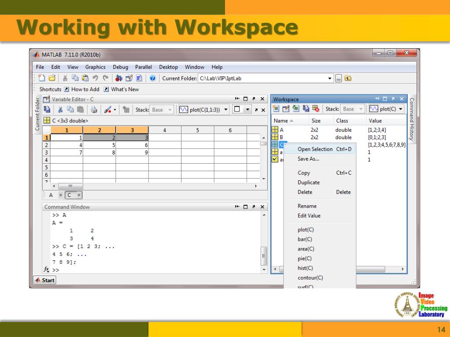Open the Debug menu

point(120,67)
